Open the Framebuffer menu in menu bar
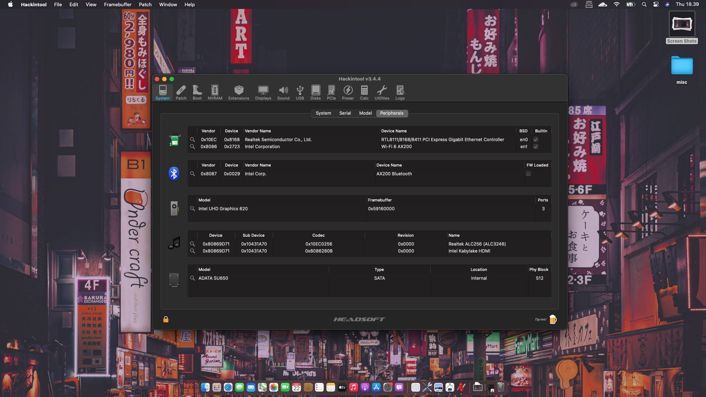Image resolution: width=706 pixels, height=397 pixels. pos(118,4)
